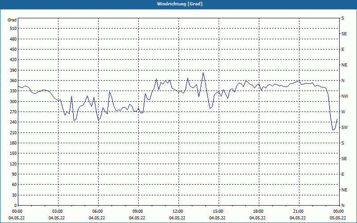Image resolution: width=357 pixels, height=223 pixels.
Task: Select the 480 y-axis value
Action: 13,39
